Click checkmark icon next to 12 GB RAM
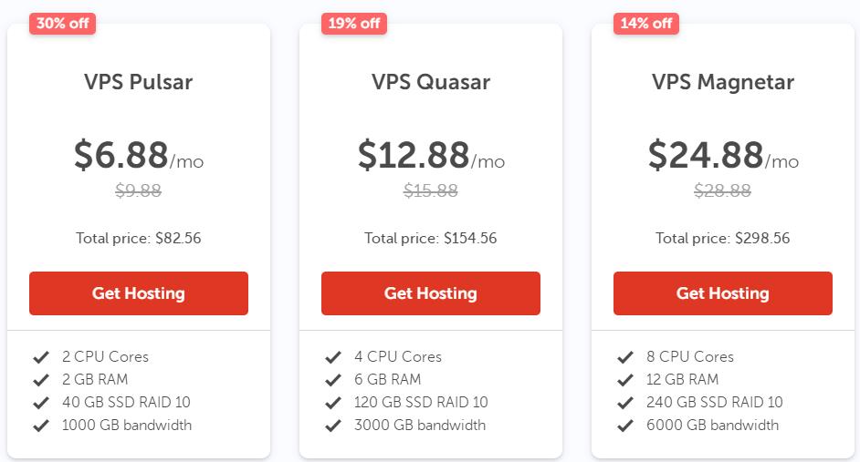Screen dimensions: 860x462 [624, 380]
